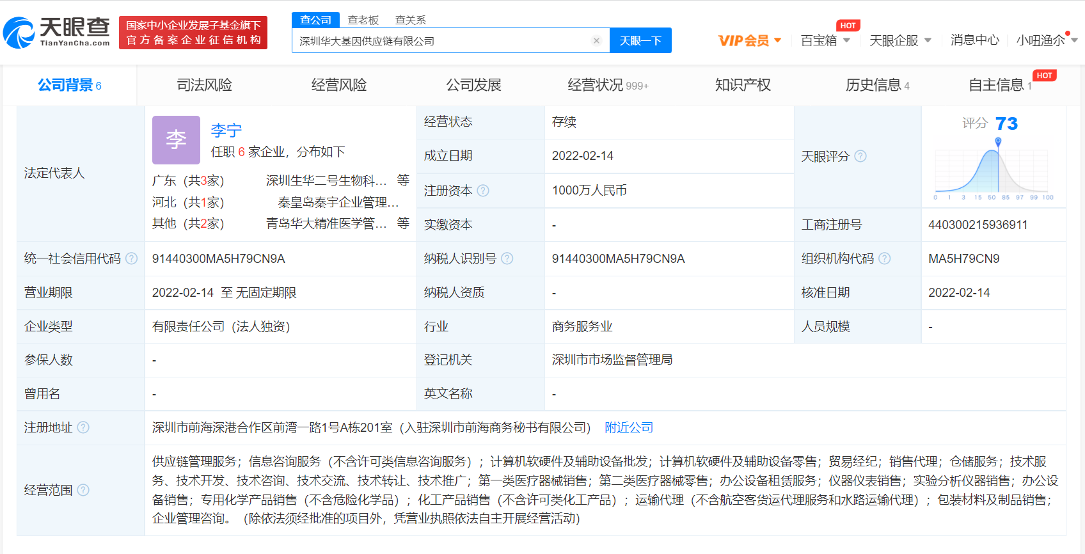Click help icon beside 纳税人识别号
The image size is (1085, 554).
(x=507, y=258)
